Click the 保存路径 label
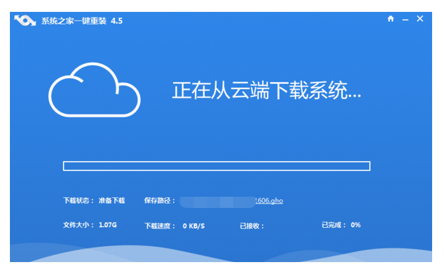Screen dimensions: 444x272 click(x=159, y=200)
